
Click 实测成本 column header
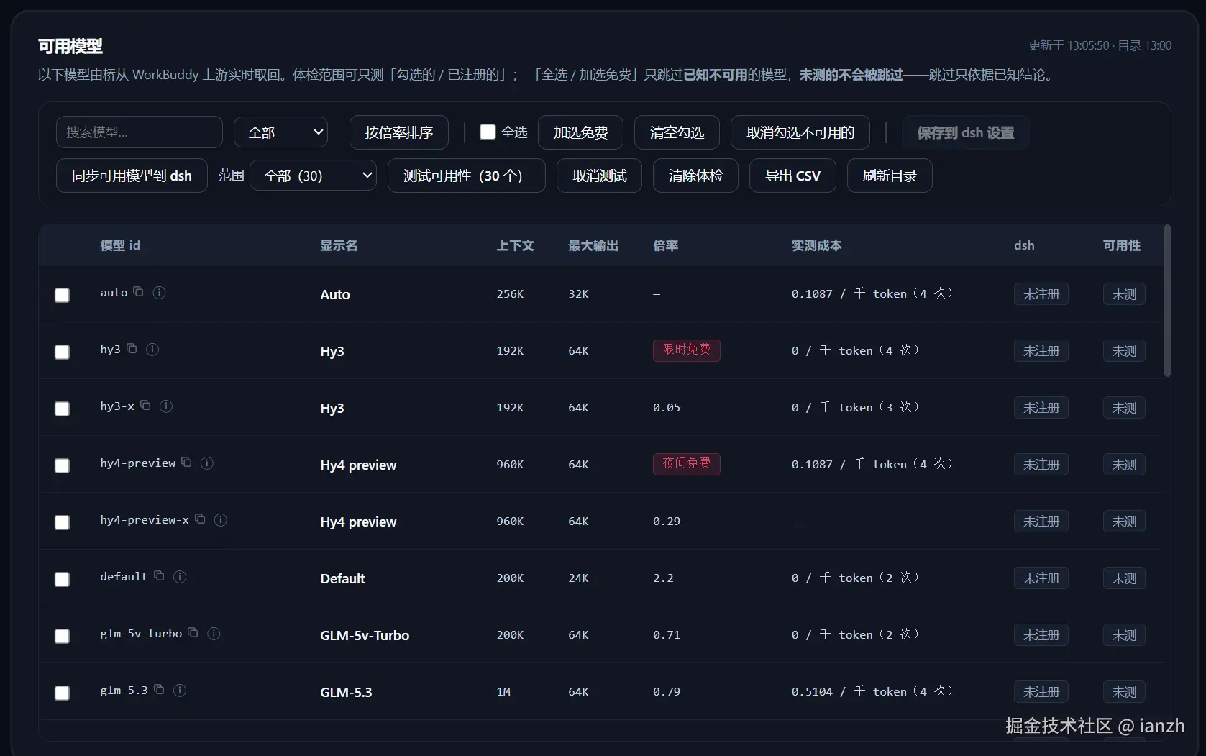pyautogui.click(x=816, y=245)
